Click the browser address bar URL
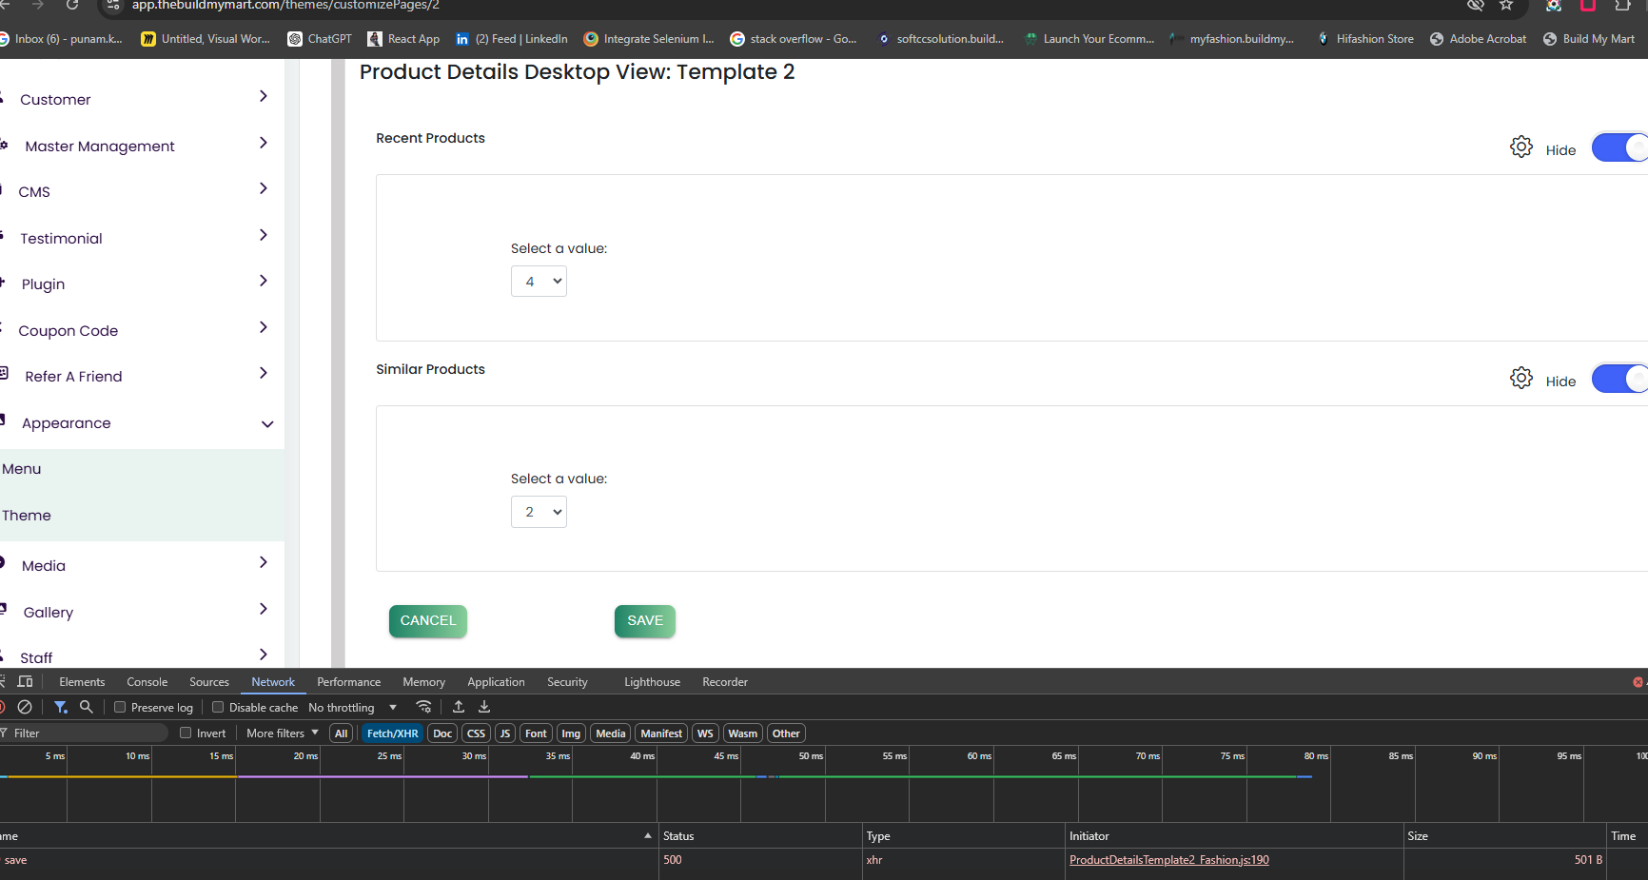The height and width of the screenshot is (880, 1648). pyautogui.click(x=285, y=5)
